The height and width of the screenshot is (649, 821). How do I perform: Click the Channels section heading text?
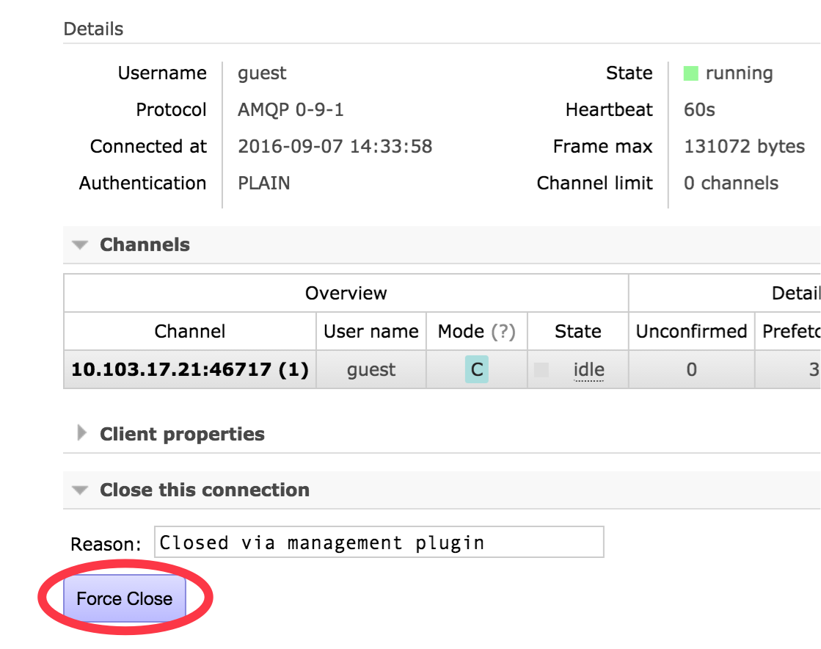click(x=145, y=245)
